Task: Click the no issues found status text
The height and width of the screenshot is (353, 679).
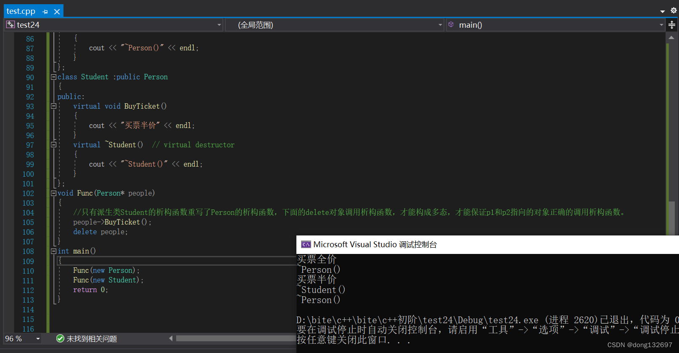Action: [x=92, y=339]
